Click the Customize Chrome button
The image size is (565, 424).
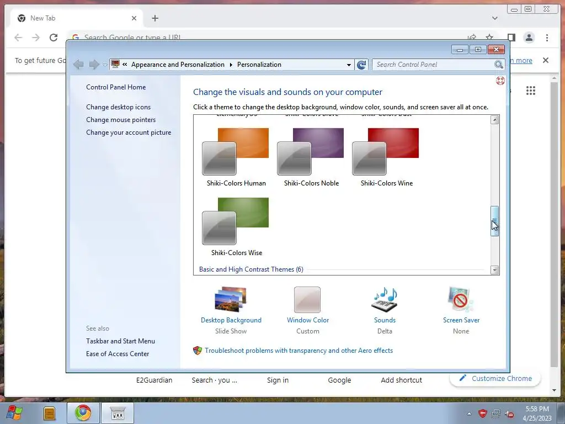[495, 378]
